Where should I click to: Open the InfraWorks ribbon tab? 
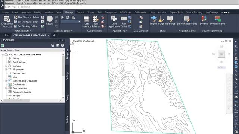pyautogui.click(x=125, y=12)
